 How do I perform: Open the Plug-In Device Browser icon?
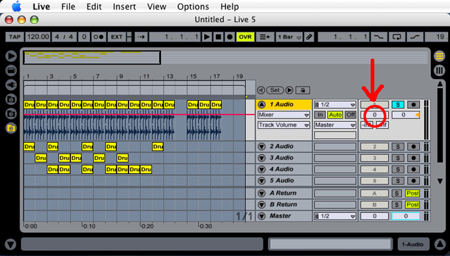[x=11, y=85]
